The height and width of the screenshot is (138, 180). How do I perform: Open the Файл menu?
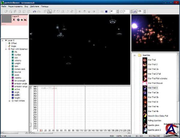click(4, 6)
